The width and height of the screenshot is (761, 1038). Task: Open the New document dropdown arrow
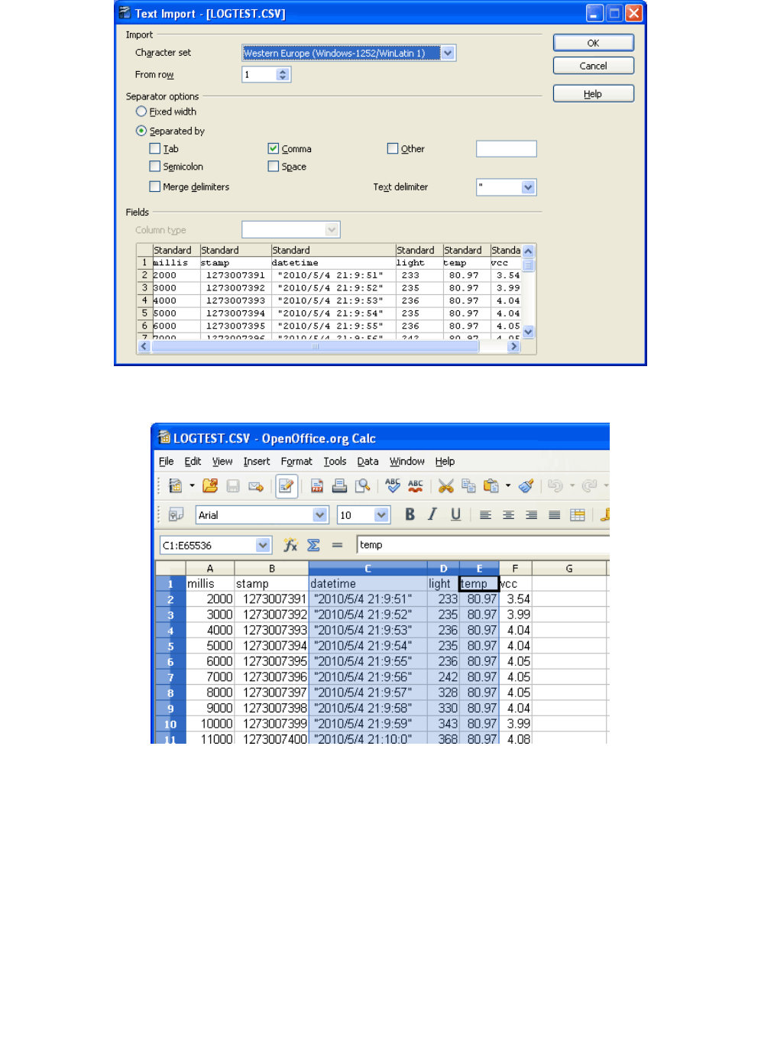192,485
